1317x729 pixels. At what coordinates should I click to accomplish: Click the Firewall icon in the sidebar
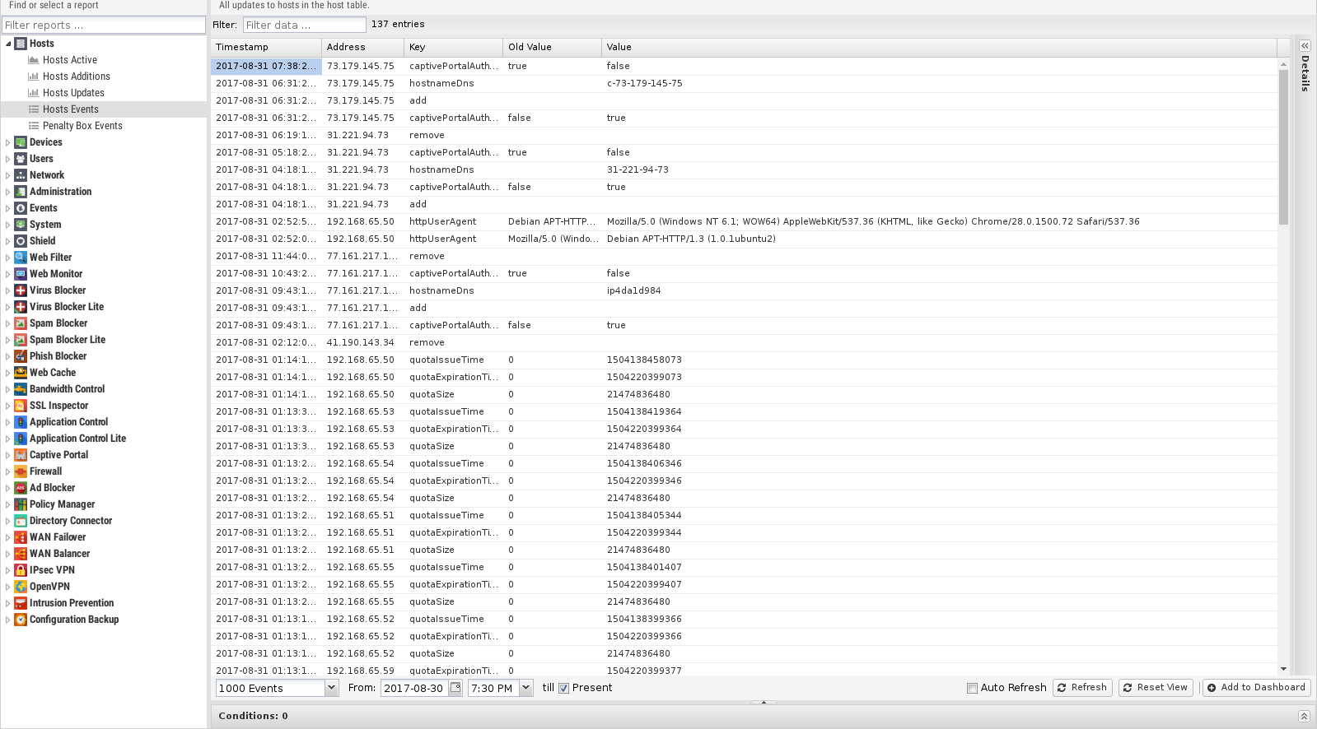coord(21,471)
